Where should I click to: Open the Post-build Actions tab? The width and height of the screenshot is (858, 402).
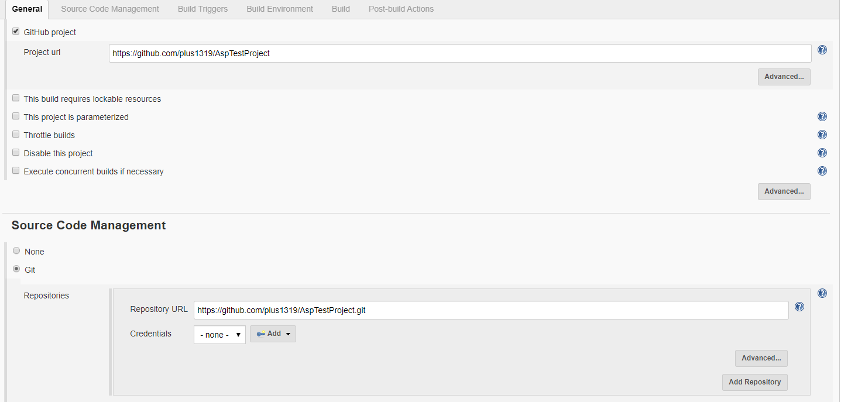coord(401,9)
